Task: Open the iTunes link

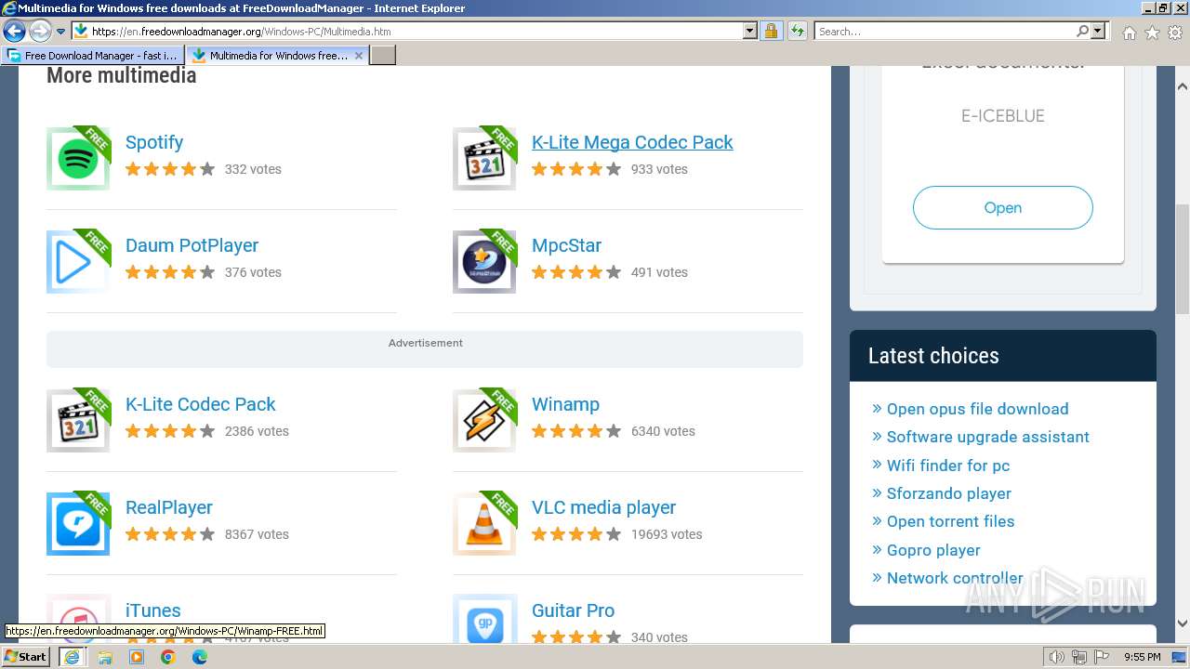Action: [x=153, y=610]
